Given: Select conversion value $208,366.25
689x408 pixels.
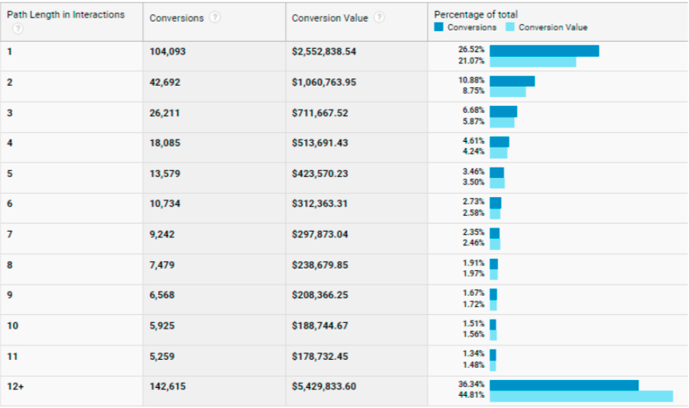Looking at the screenshot, I should click(320, 294).
